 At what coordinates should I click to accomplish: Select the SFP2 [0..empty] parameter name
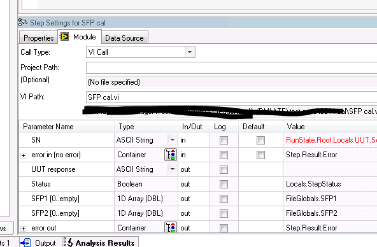point(55,213)
